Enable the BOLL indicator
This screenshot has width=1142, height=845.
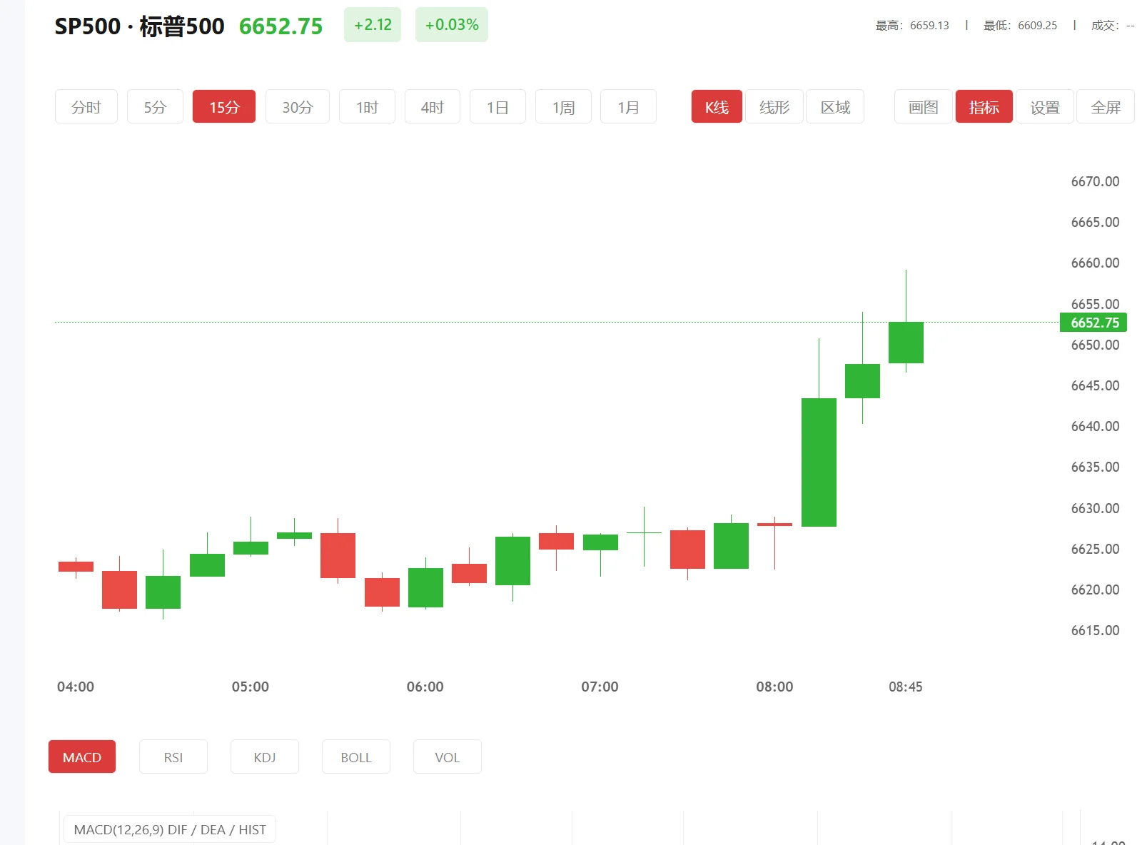click(x=355, y=757)
